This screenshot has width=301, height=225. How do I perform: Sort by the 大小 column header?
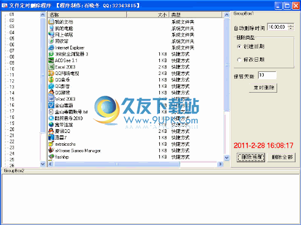coord(148,15)
